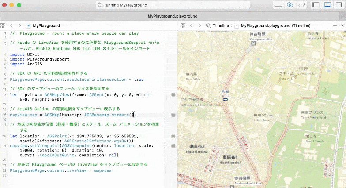
Task: Close the Timeline assistant editor
Action: [342, 25]
